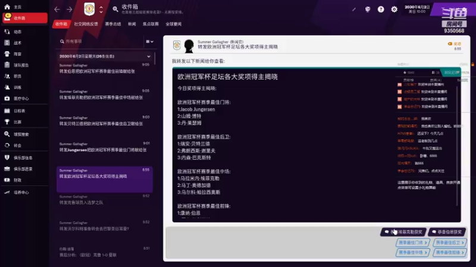Open the 训练 training cone icon
Screen dimensions: 476x267
[7, 87]
